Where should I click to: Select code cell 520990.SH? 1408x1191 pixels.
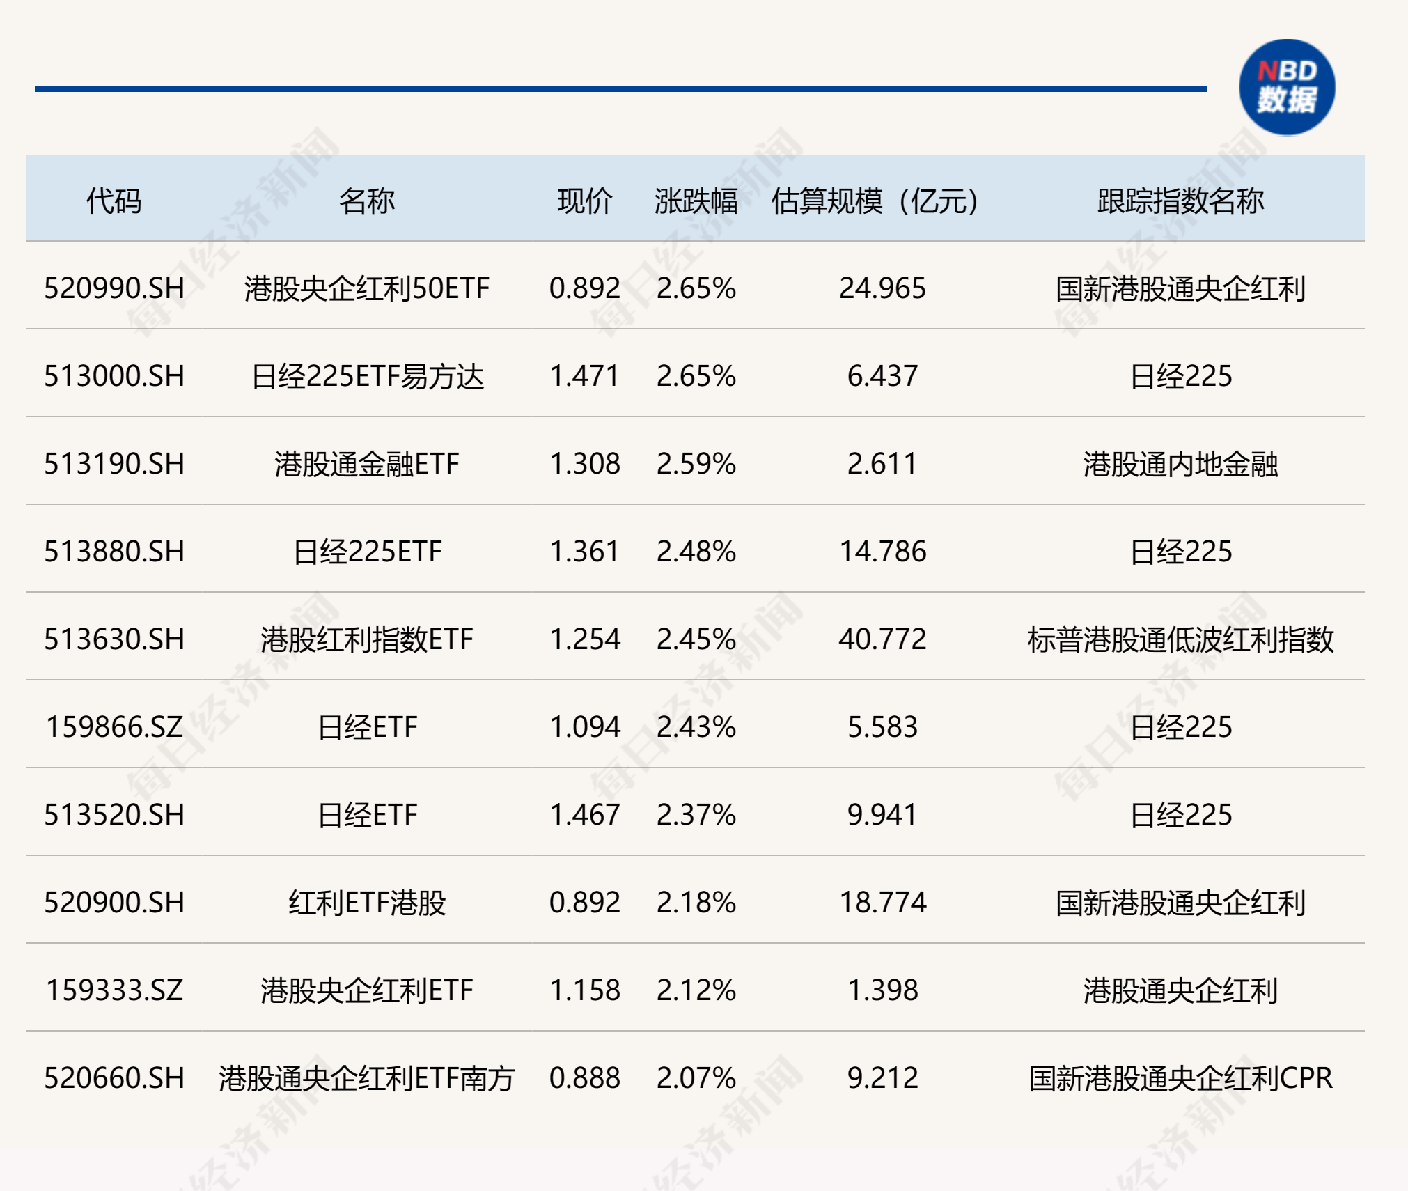[x=114, y=288]
